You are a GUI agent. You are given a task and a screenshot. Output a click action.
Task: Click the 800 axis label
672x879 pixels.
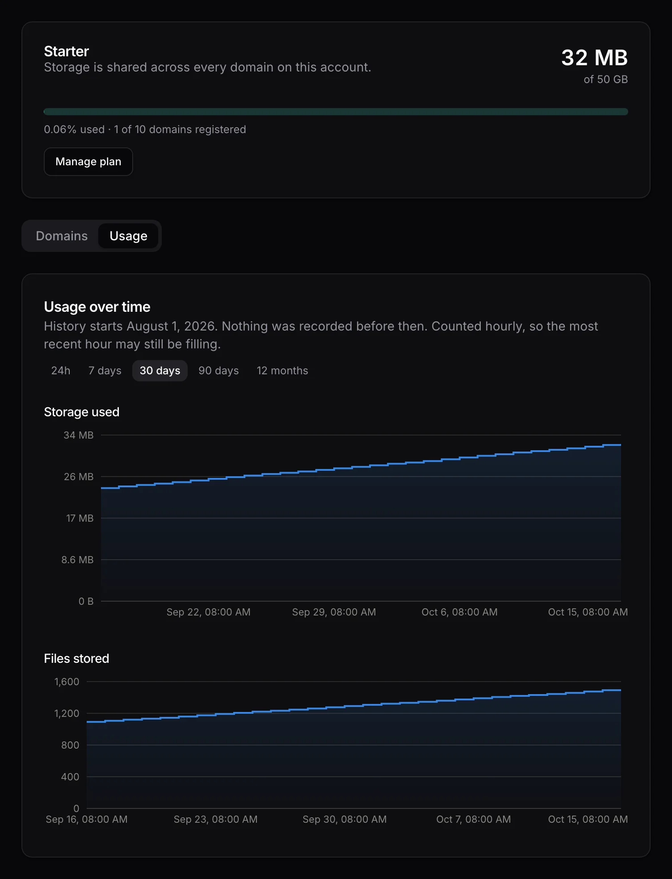(x=70, y=745)
